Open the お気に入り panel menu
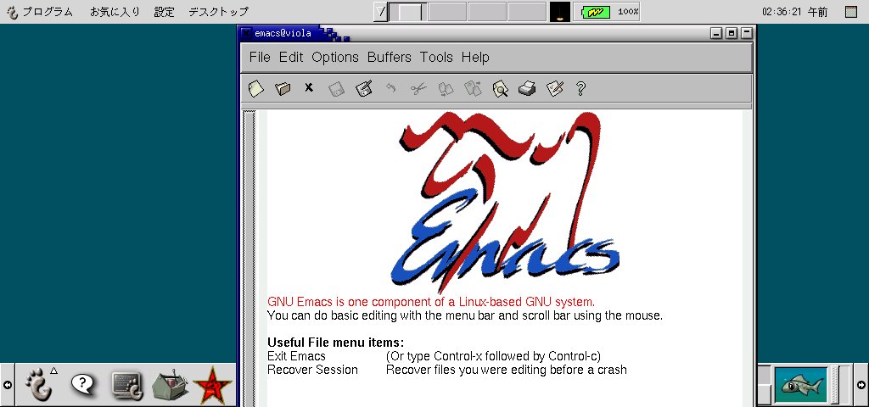The width and height of the screenshot is (869, 407). coord(115,12)
